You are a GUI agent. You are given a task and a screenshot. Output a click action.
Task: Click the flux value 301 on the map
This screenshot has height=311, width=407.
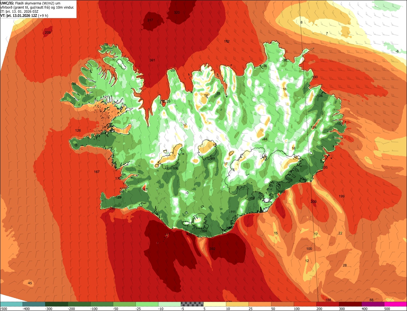coord(152,60)
